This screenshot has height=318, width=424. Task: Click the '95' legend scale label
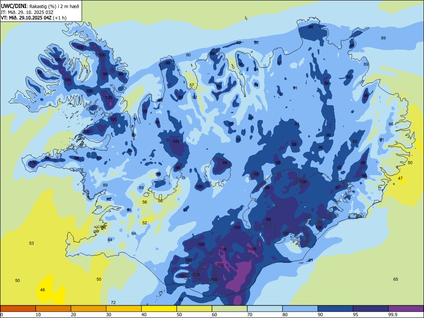click(x=356, y=315)
